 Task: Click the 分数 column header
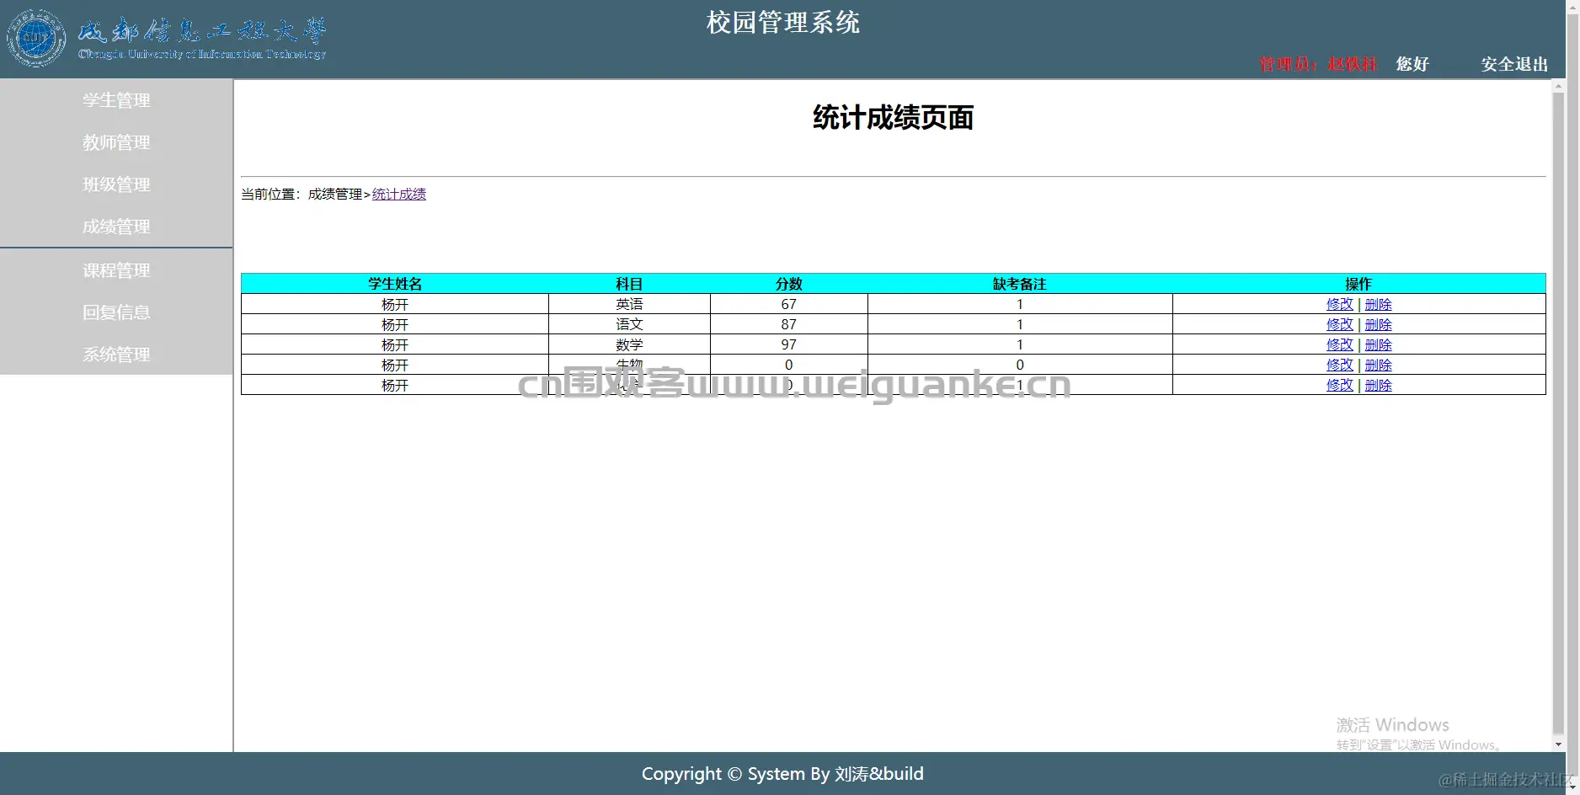coord(789,284)
